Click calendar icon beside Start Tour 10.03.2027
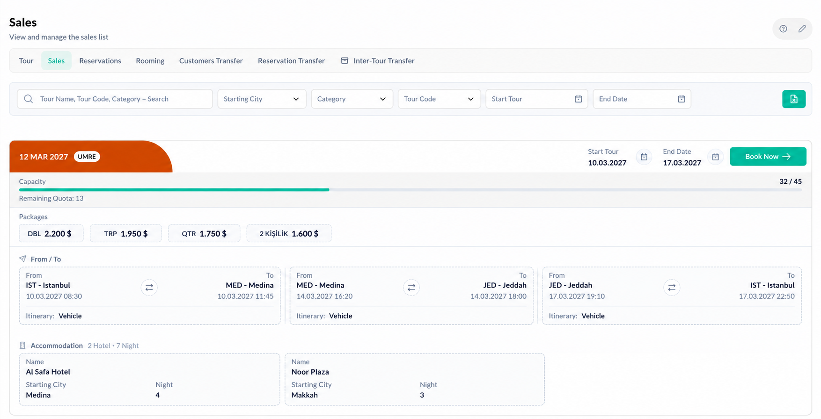Image resolution: width=821 pixels, height=419 pixels. [x=644, y=157]
